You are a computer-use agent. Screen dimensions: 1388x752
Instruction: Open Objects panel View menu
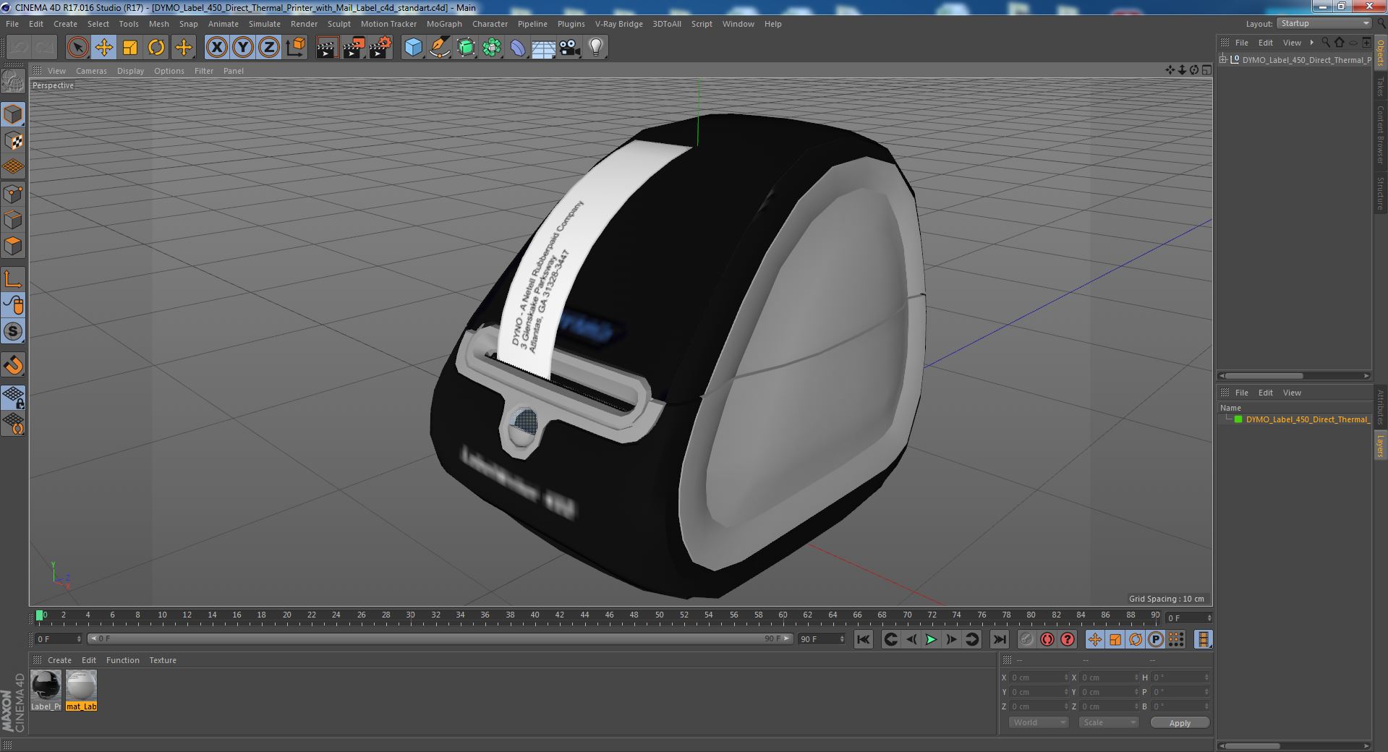(1292, 43)
